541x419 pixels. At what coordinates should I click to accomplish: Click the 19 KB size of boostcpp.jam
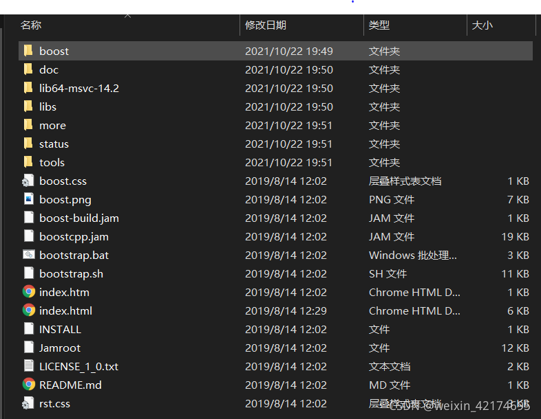coord(515,237)
